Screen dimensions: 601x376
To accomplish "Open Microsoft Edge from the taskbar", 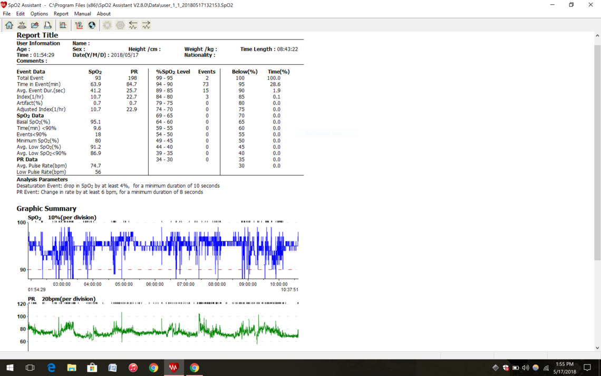I will pos(51,368).
